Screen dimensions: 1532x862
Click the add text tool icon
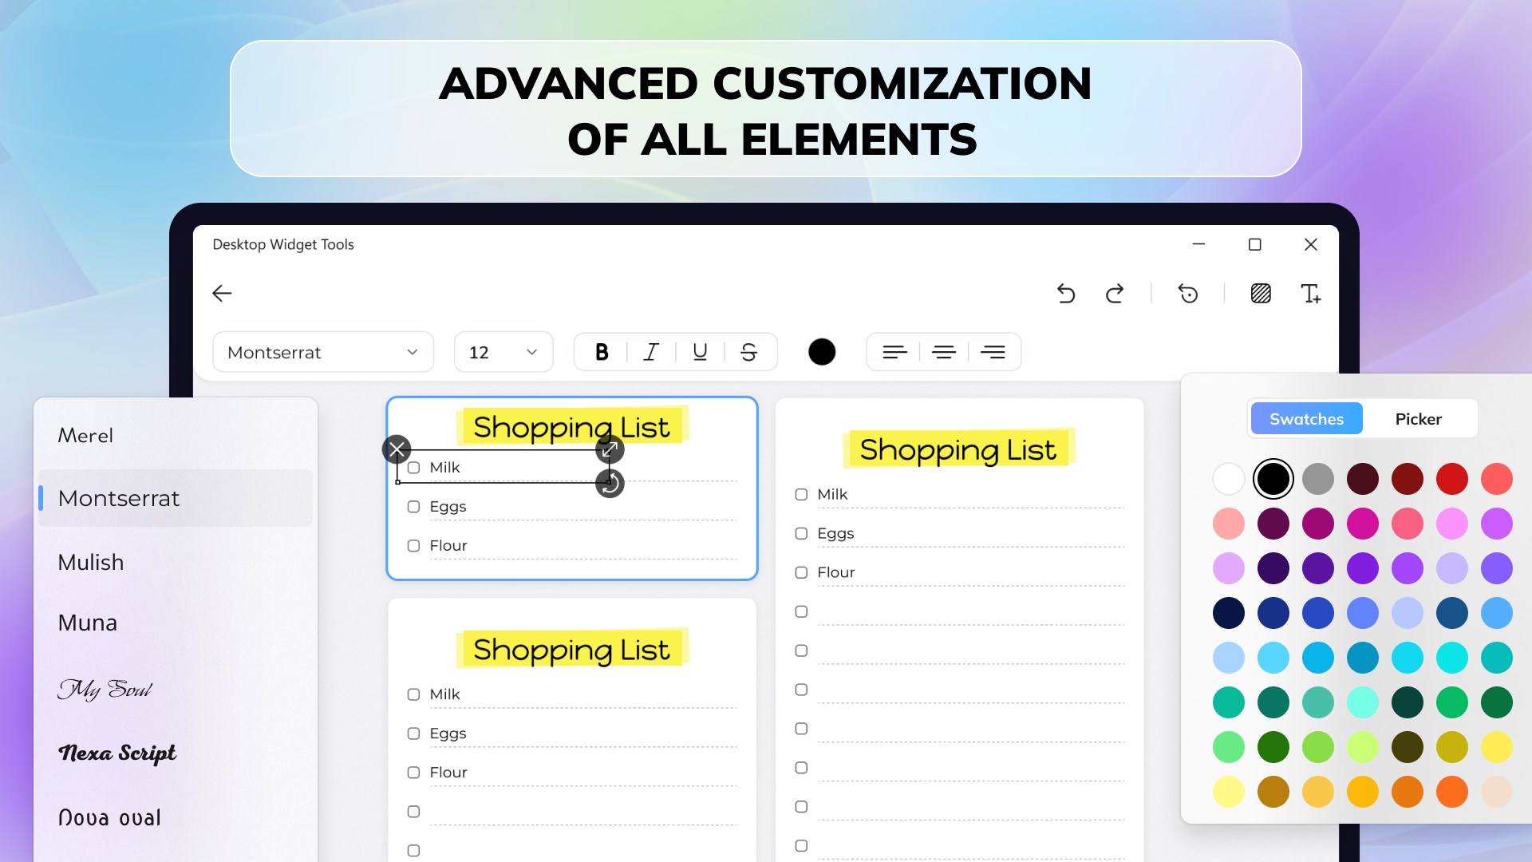tap(1310, 294)
